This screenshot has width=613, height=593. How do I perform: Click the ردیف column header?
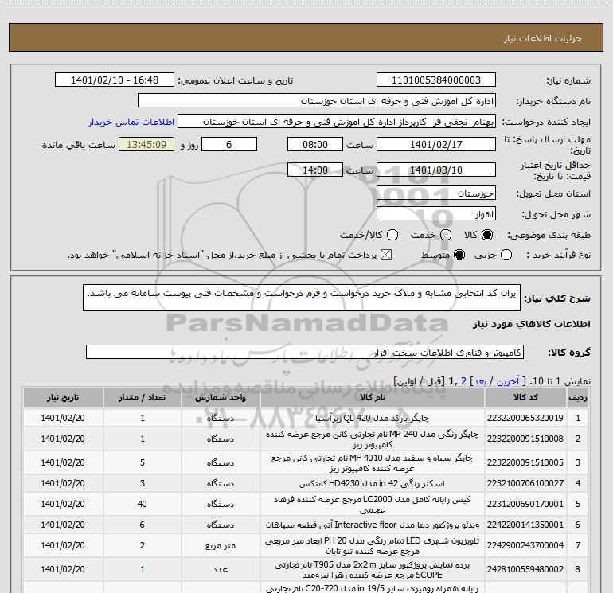(x=578, y=397)
